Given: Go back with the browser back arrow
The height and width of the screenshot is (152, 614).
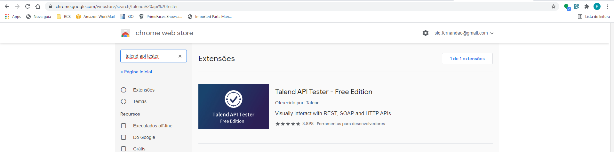Looking at the screenshot, I should [x=7, y=6].
